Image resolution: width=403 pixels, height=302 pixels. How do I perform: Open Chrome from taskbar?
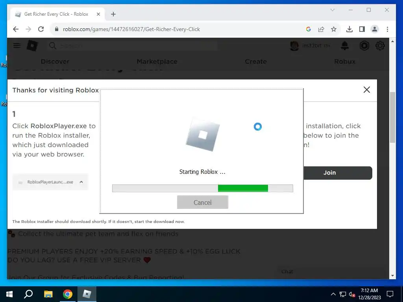68,294
